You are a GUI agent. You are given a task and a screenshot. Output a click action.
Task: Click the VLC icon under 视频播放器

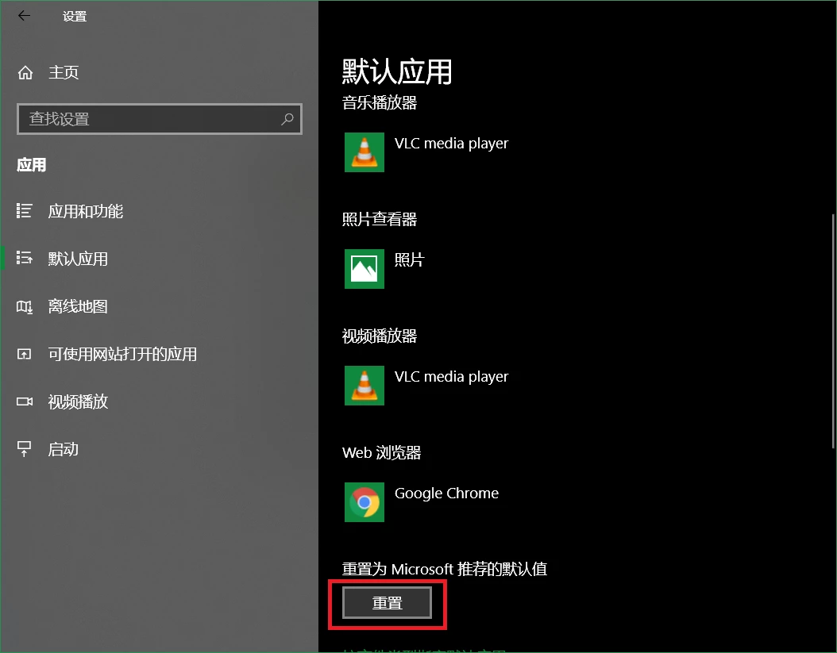tap(364, 385)
